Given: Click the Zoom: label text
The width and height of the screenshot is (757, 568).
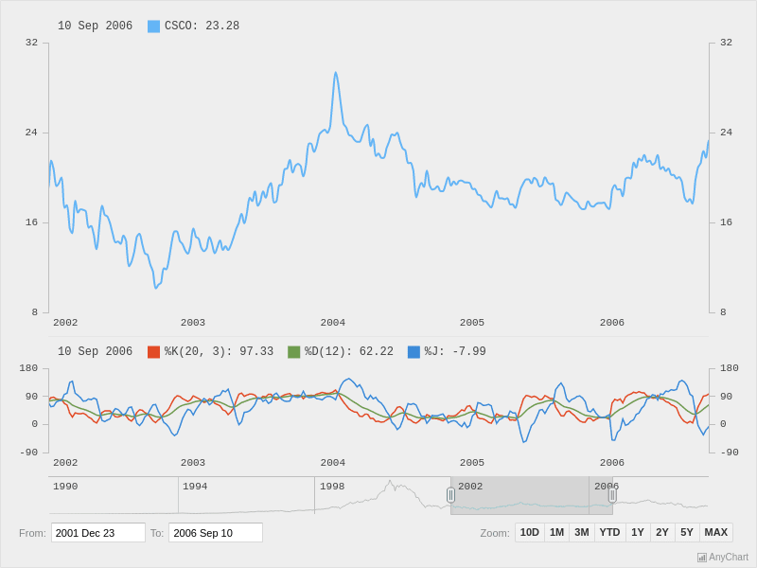Looking at the screenshot, I should pos(495,533).
